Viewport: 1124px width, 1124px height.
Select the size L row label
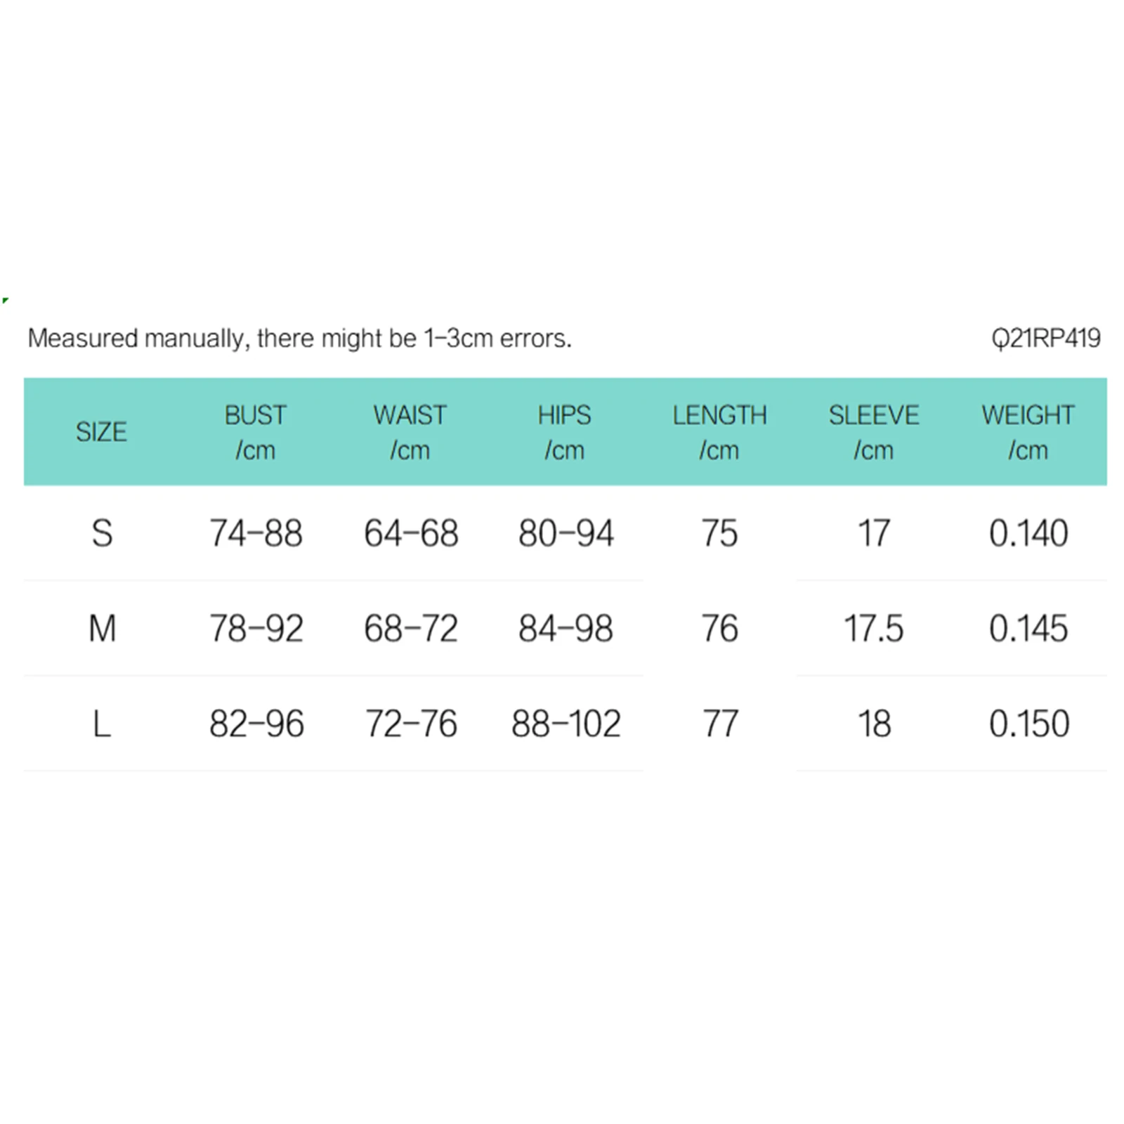[102, 724]
